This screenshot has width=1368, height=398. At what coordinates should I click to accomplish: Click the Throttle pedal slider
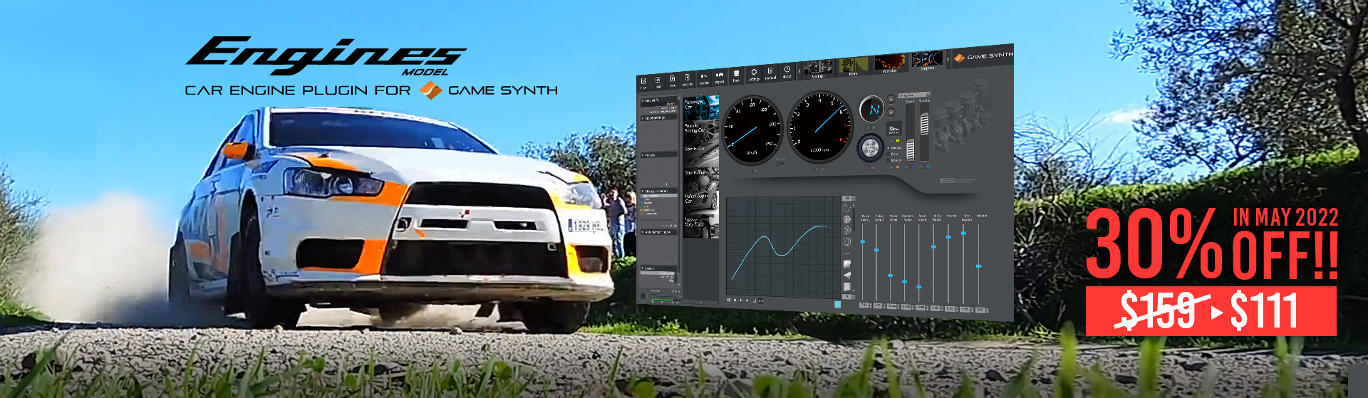coord(924,124)
